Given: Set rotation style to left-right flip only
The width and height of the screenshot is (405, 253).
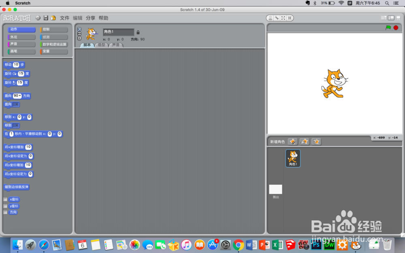Looking at the screenshot, I should coord(79,34).
